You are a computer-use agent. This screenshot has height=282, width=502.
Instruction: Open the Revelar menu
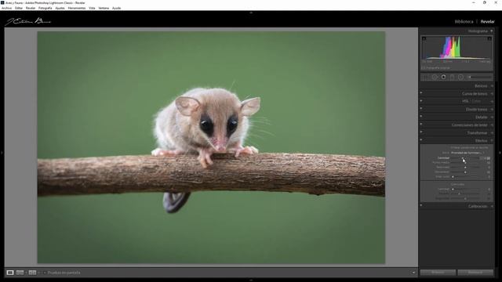click(31, 8)
